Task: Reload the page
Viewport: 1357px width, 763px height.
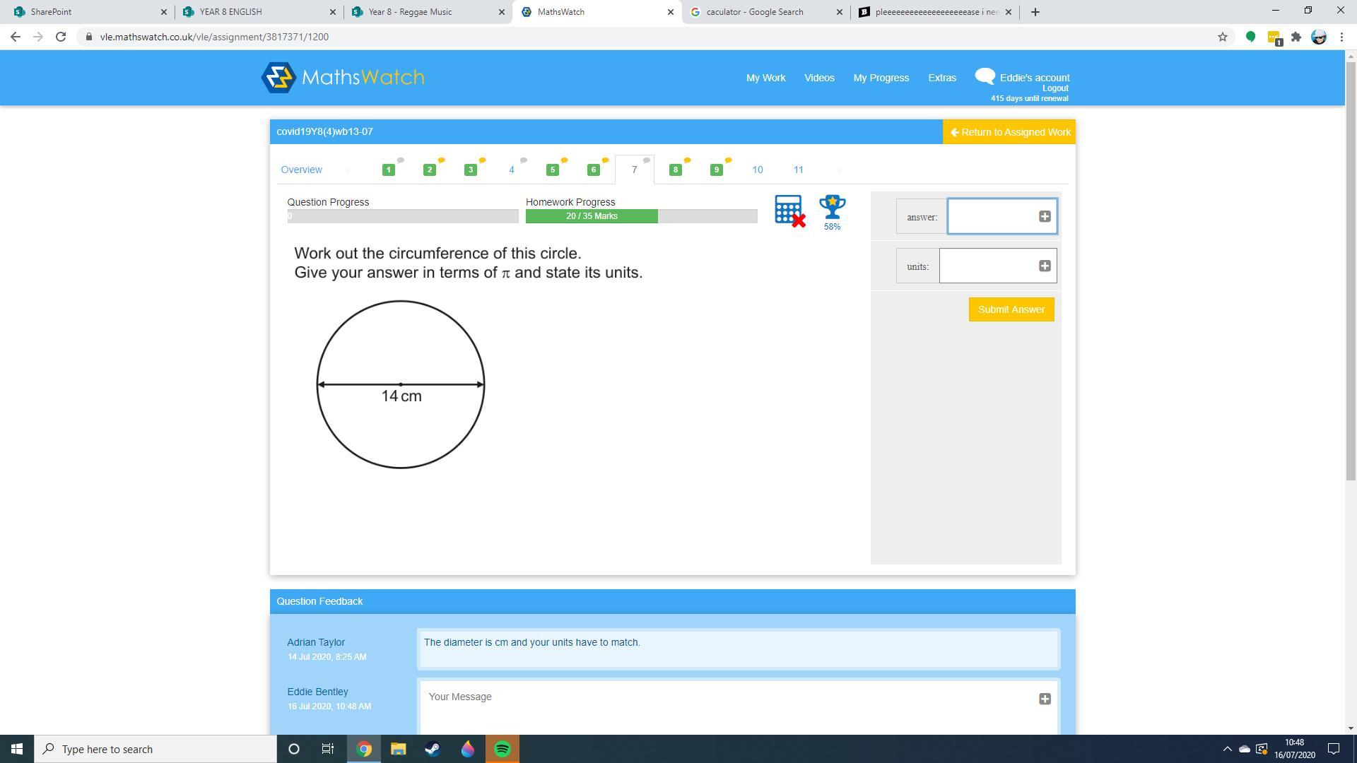Action: pyautogui.click(x=61, y=37)
